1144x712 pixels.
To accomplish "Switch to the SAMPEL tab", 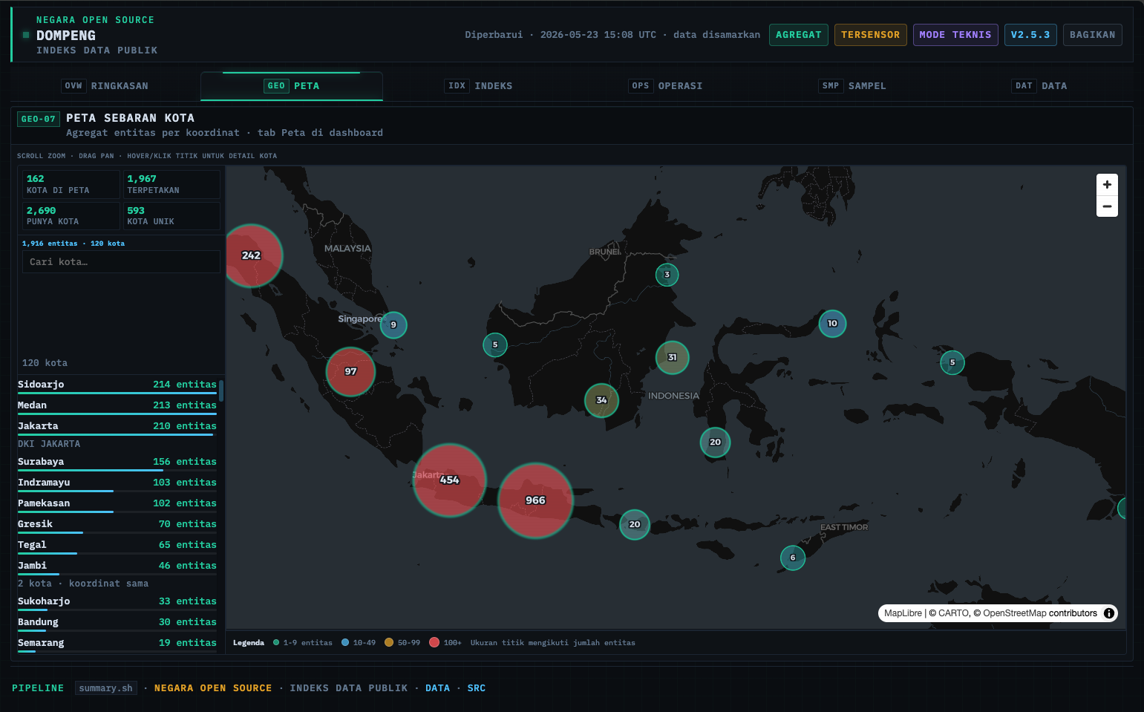I will (x=853, y=86).
